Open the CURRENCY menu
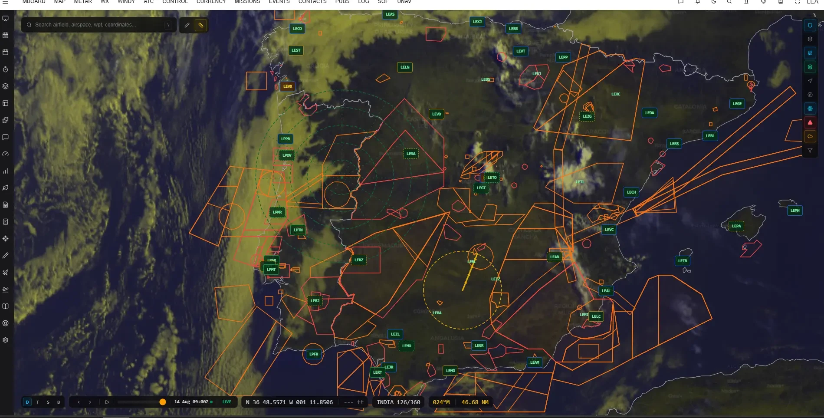824x418 pixels. pyautogui.click(x=211, y=2)
